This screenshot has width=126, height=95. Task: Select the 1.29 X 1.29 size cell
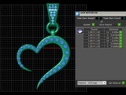coord(94,46)
